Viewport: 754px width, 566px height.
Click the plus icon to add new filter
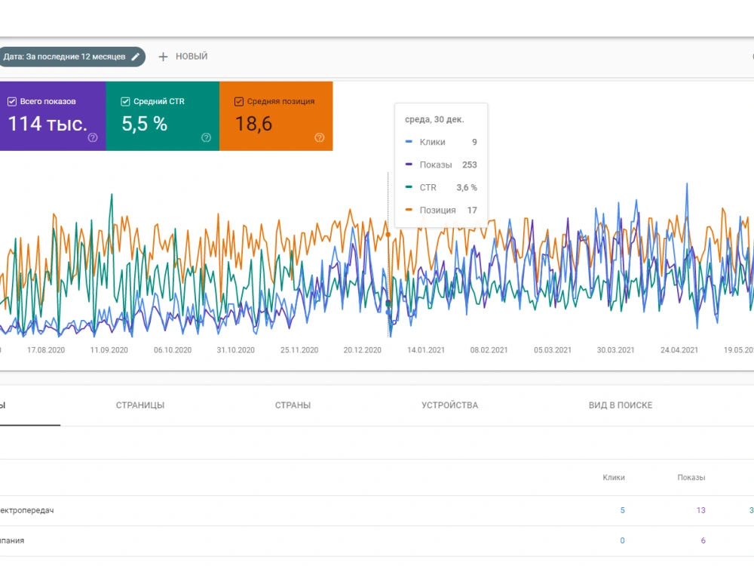[x=163, y=57]
